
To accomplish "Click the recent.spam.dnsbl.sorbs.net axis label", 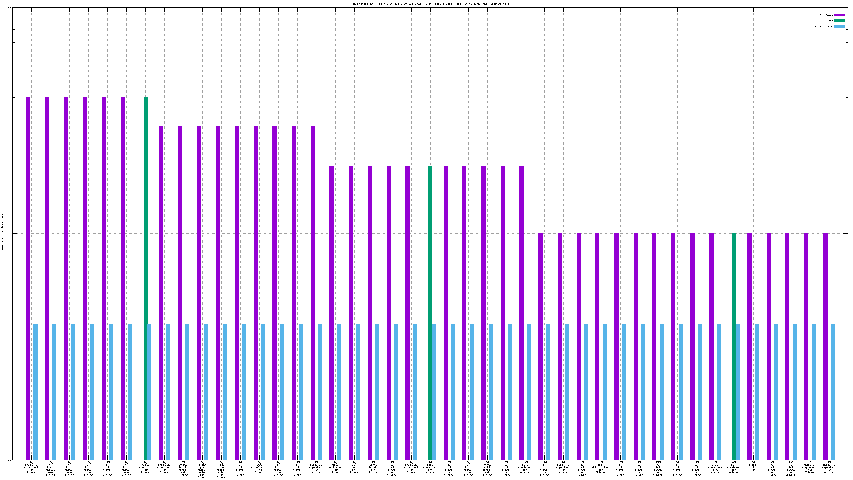I will (x=202, y=469).
